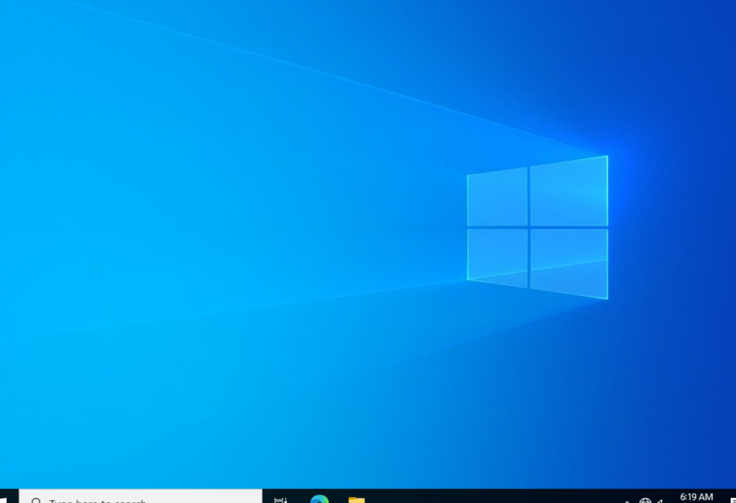Show hidden tray icons chevron
736x503 pixels.
(627, 501)
